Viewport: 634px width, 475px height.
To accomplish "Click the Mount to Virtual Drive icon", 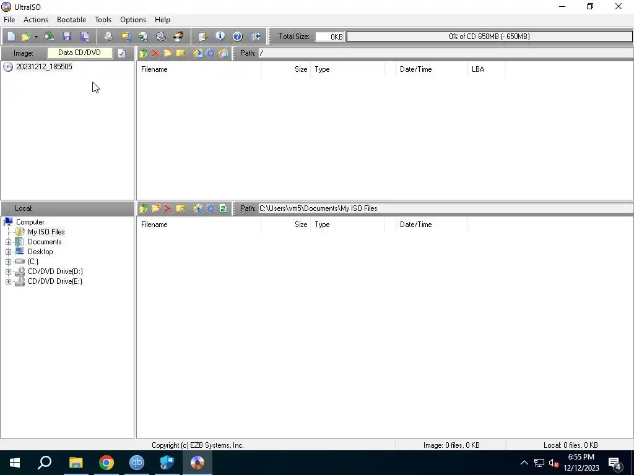I will (161, 36).
